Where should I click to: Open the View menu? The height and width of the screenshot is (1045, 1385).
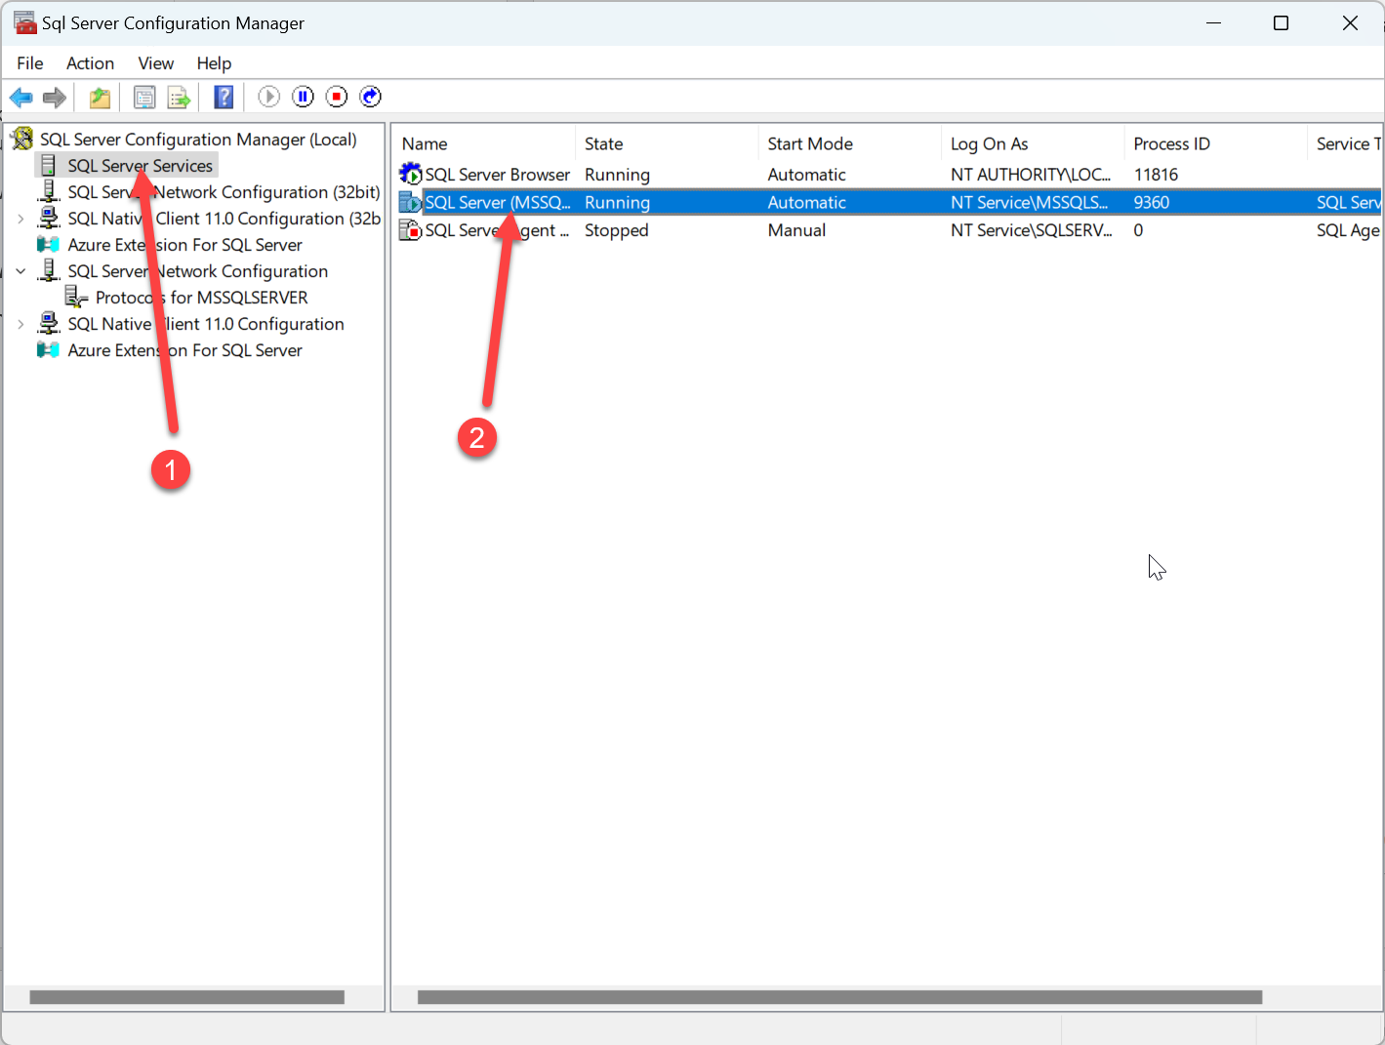[x=155, y=62]
